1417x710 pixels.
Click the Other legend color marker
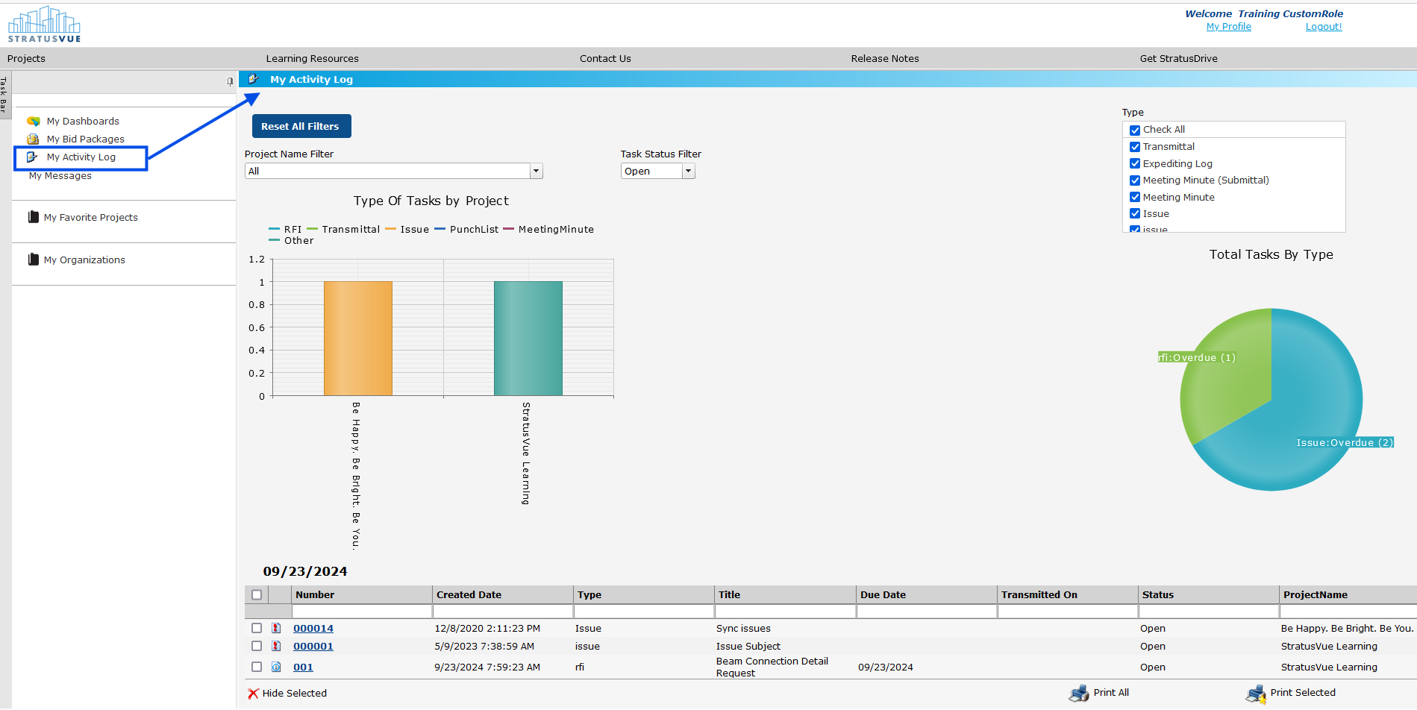pyautogui.click(x=274, y=240)
